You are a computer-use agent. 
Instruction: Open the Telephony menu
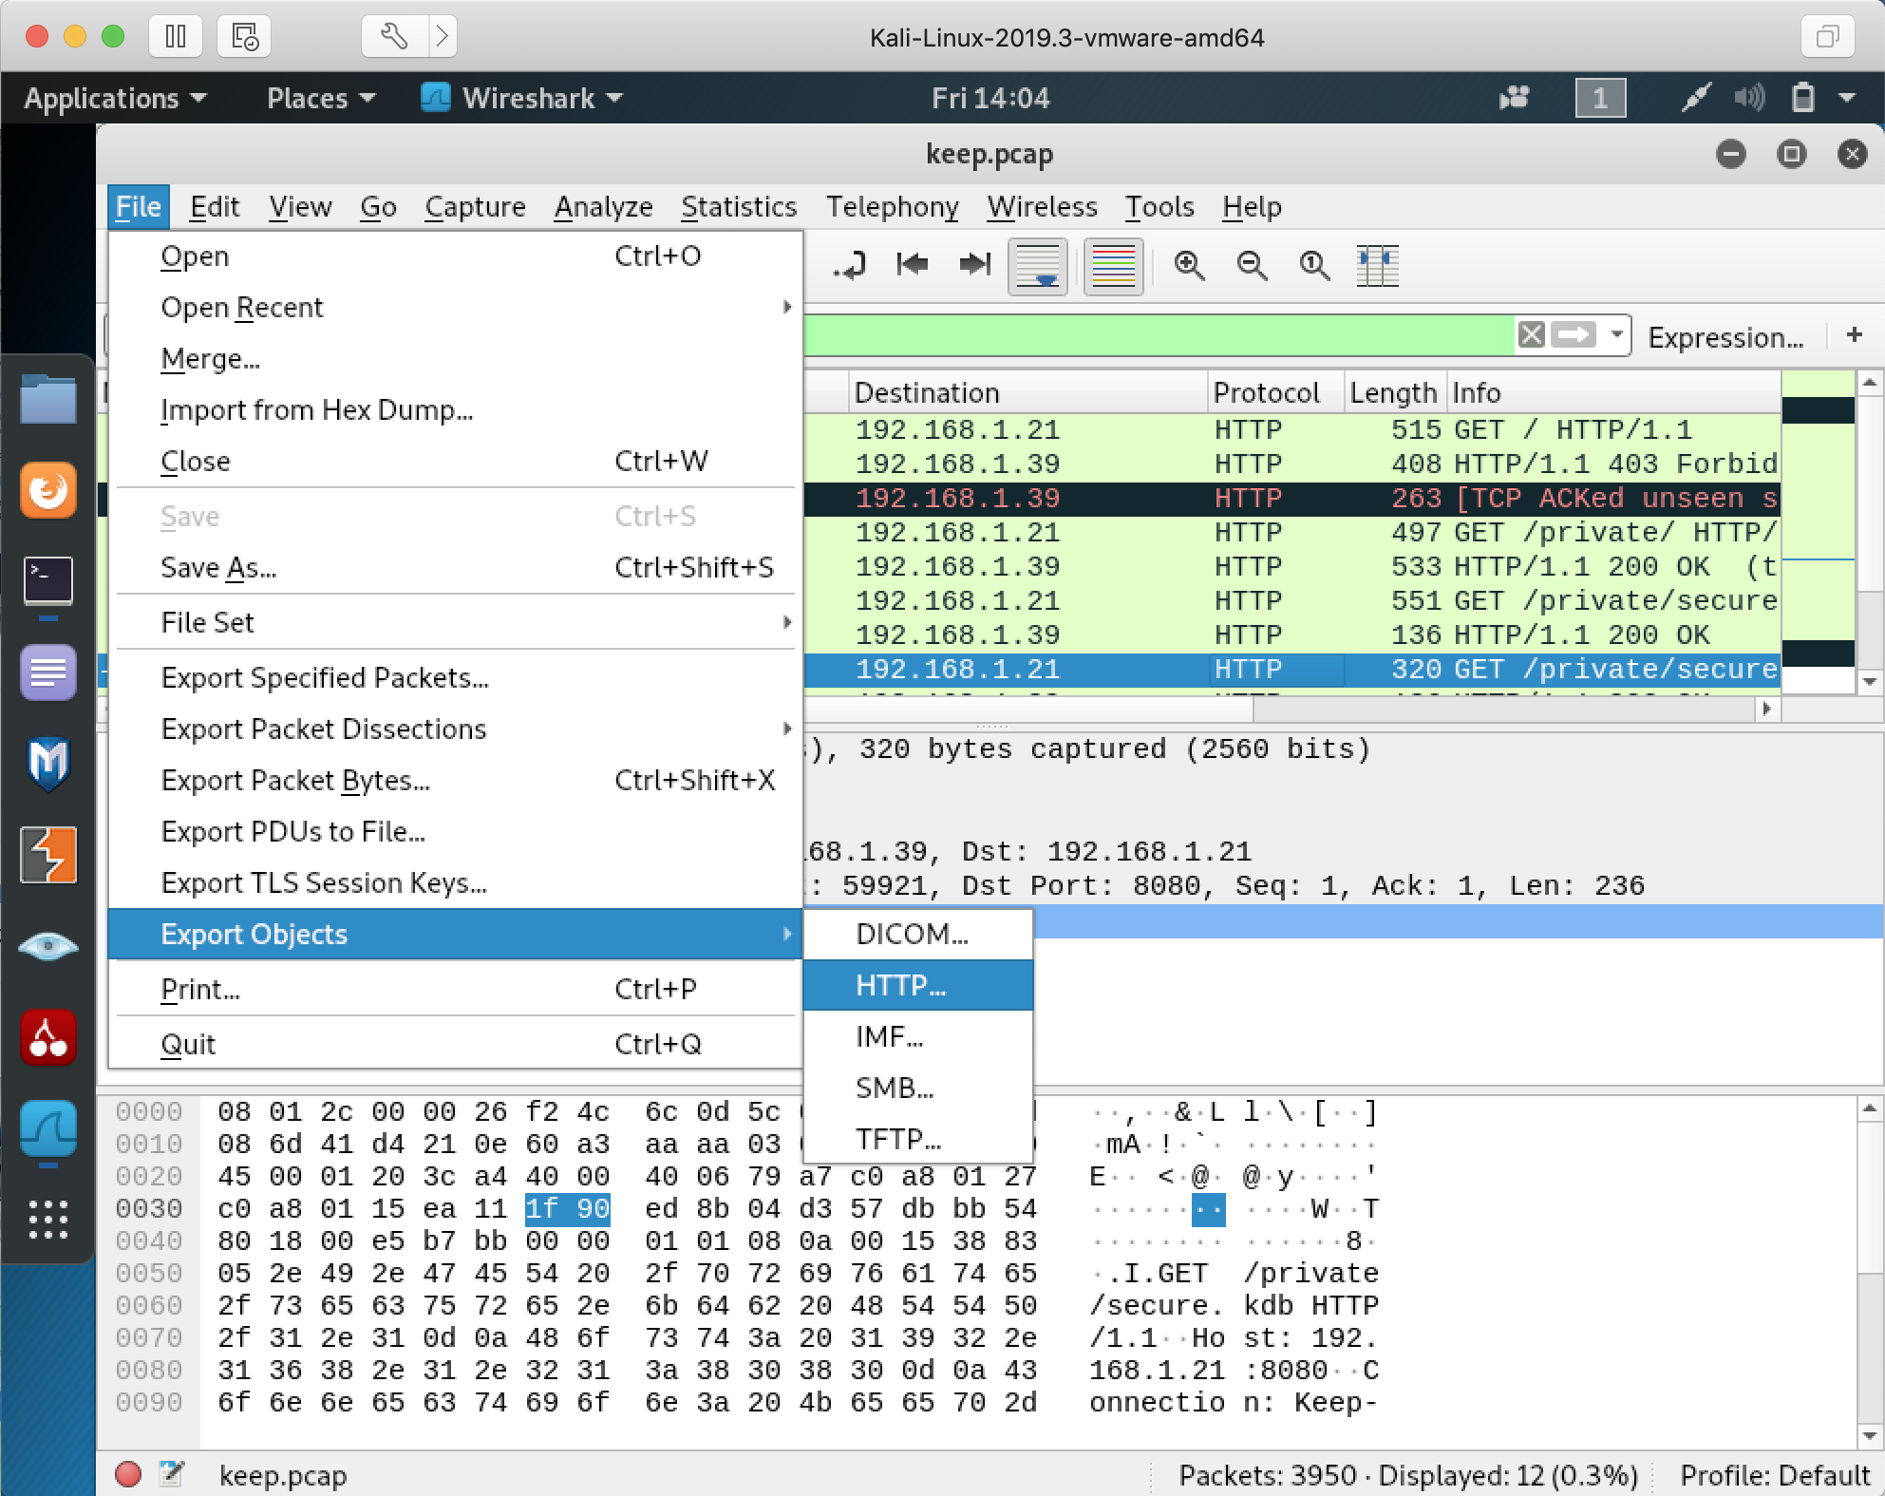(893, 207)
